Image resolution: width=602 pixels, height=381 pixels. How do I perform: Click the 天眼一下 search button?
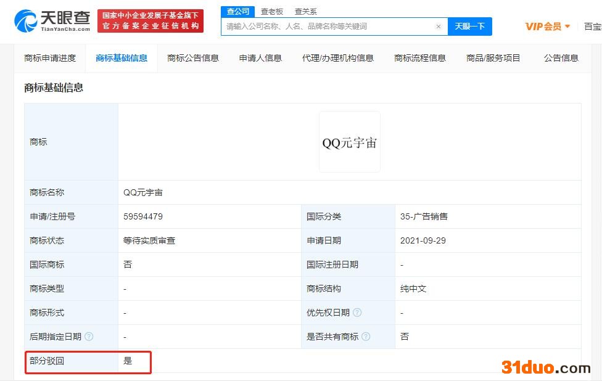(x=470, y=27)
